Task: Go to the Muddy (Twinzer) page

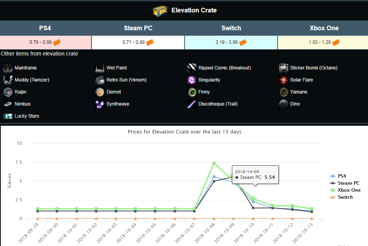Action: [x=32, y=80]
